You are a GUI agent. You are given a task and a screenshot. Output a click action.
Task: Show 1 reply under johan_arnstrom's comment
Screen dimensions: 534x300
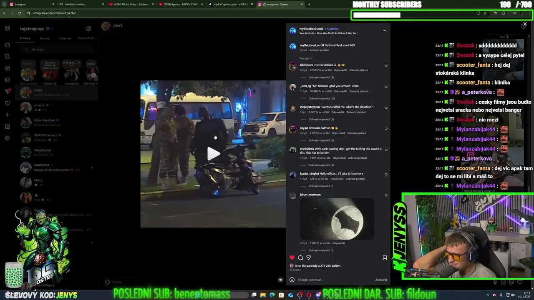[321, 250]
